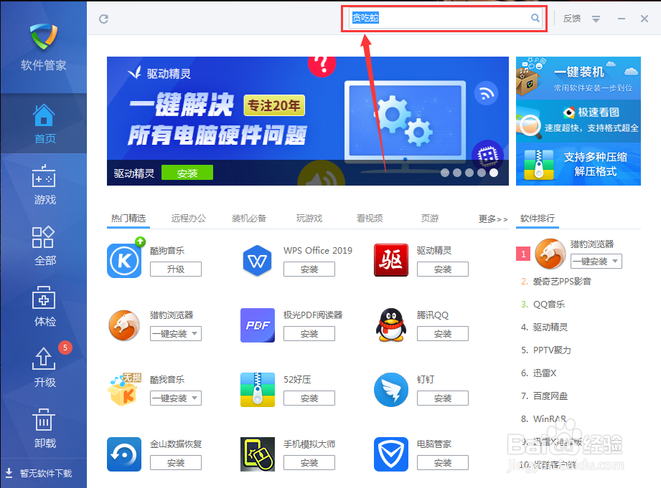Open the 卸载 uninstall section

pos(44,428)
